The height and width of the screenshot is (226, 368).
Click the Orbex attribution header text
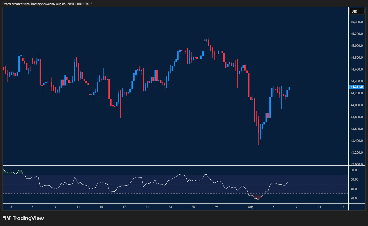click(x=47, y=4)
